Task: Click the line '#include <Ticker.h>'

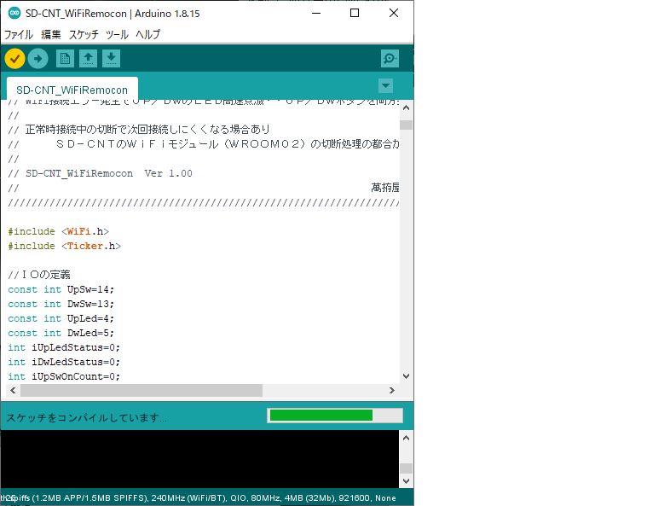Action: pos(65,246)
